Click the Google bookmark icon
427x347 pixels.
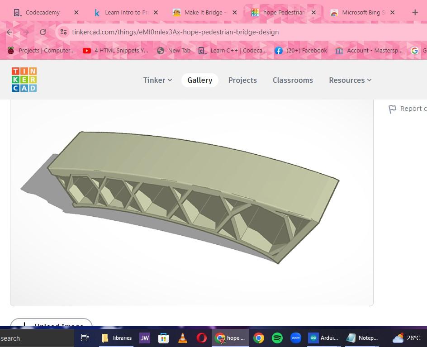pos(414,50)
